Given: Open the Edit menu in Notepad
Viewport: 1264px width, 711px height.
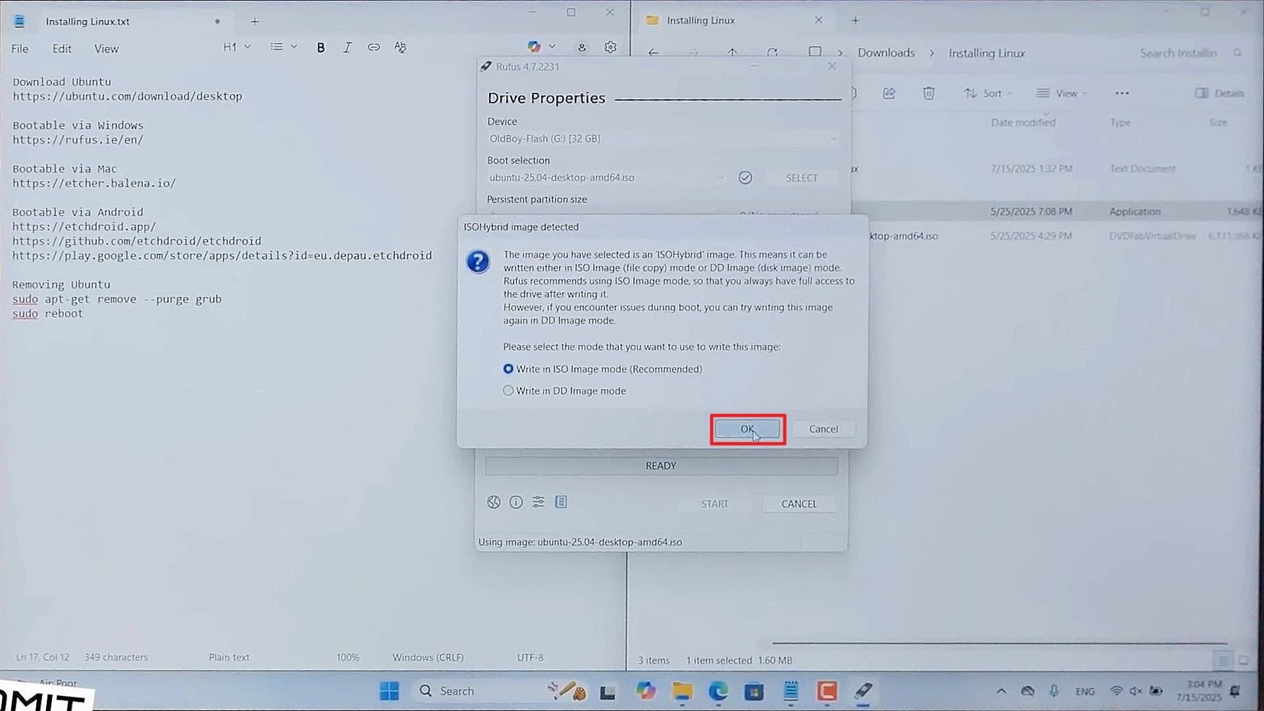Looking at the screenshot, I should (62, 49).
